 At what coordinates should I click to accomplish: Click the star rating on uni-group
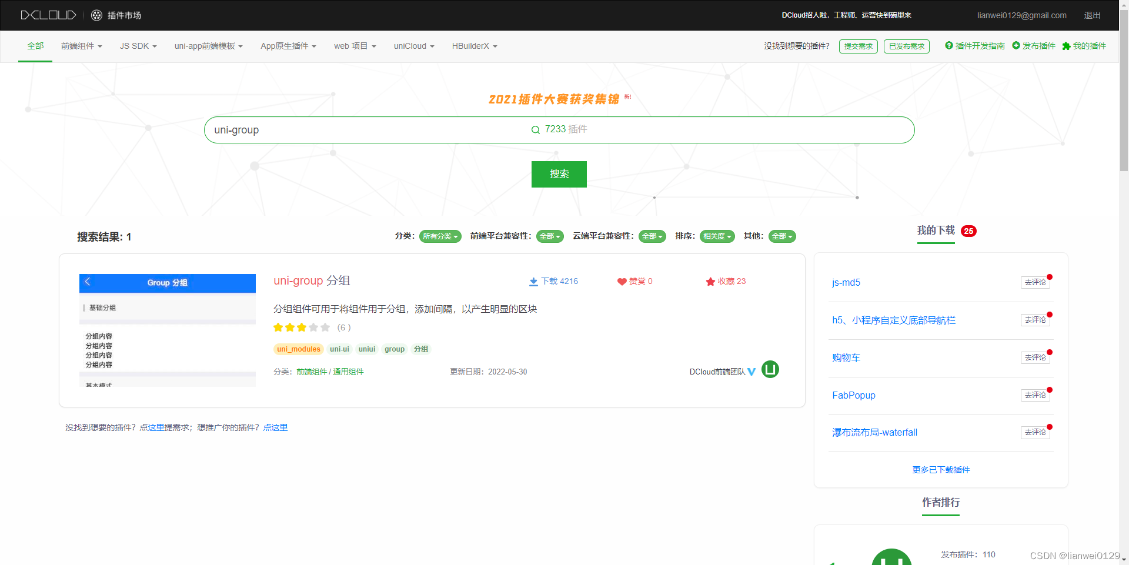pos(302,327)
